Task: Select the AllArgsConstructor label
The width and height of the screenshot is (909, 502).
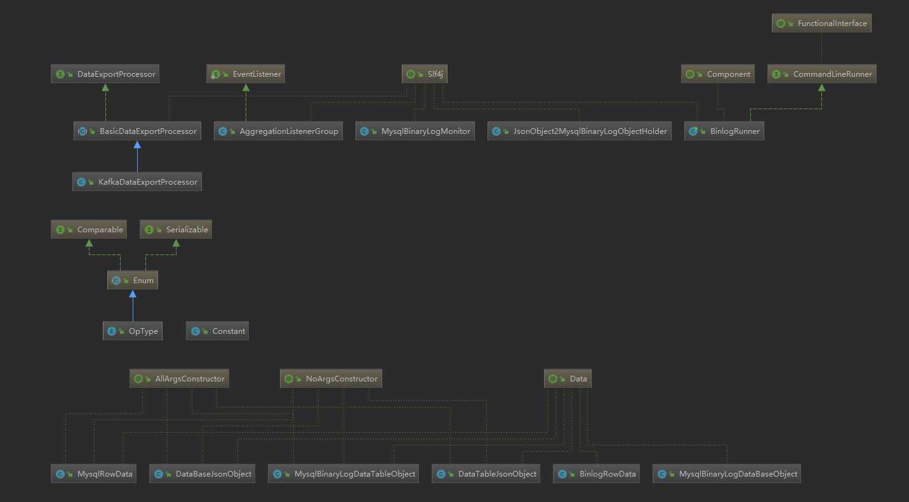Action: [190, 379]
